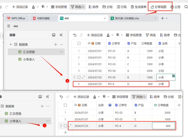Click the 800 cell in bottom table

[163, 126]
